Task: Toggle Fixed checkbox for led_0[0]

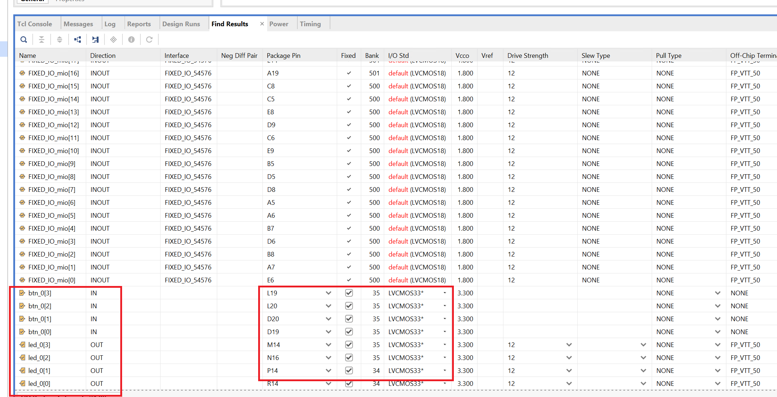Action: click(x=349, y=383)
